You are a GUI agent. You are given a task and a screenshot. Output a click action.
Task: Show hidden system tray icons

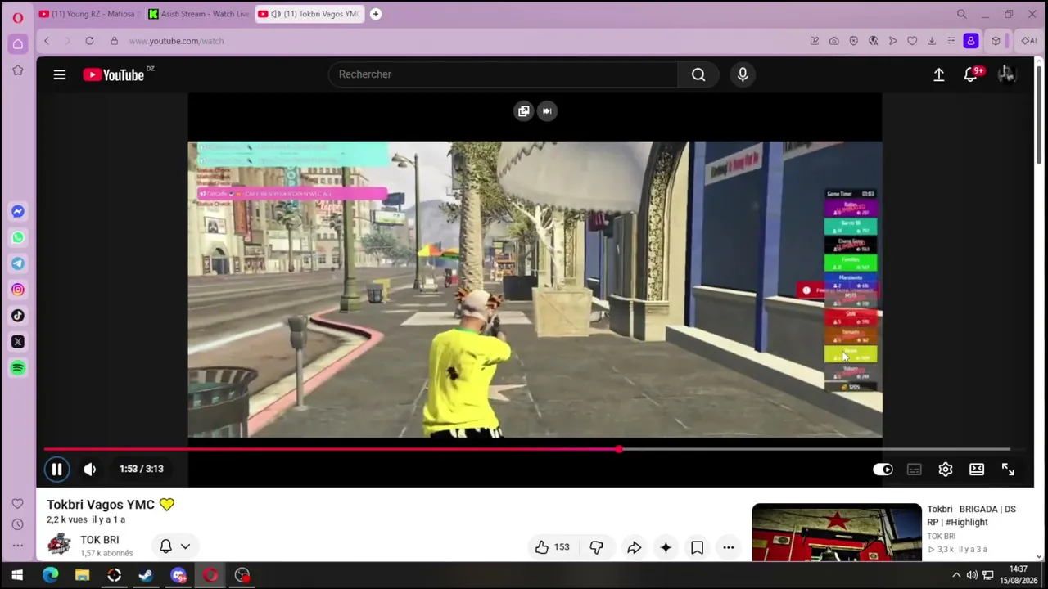pyautogui.click(x=955, y=575)
